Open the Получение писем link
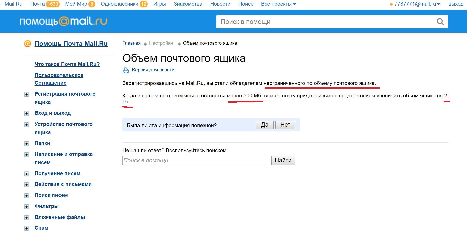This screenshot has height=231, width=467. pos(57,173)
